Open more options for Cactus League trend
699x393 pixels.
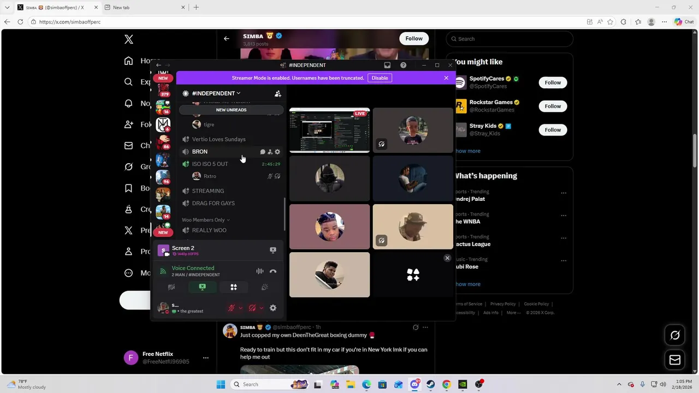click(564, 238)
